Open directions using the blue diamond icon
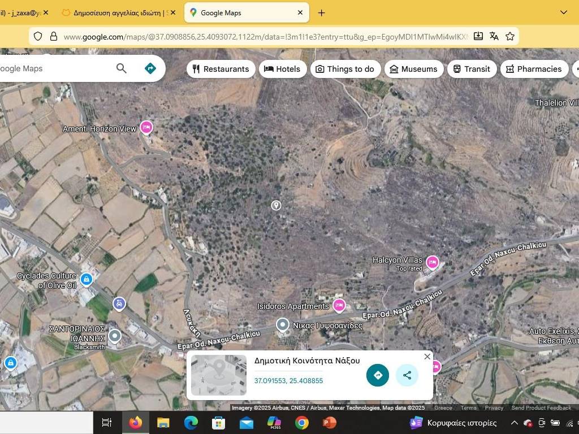This screenshot has width=579, height=434. point(150,68)
